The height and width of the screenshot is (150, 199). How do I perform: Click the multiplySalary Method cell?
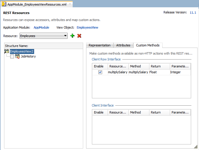139,72
